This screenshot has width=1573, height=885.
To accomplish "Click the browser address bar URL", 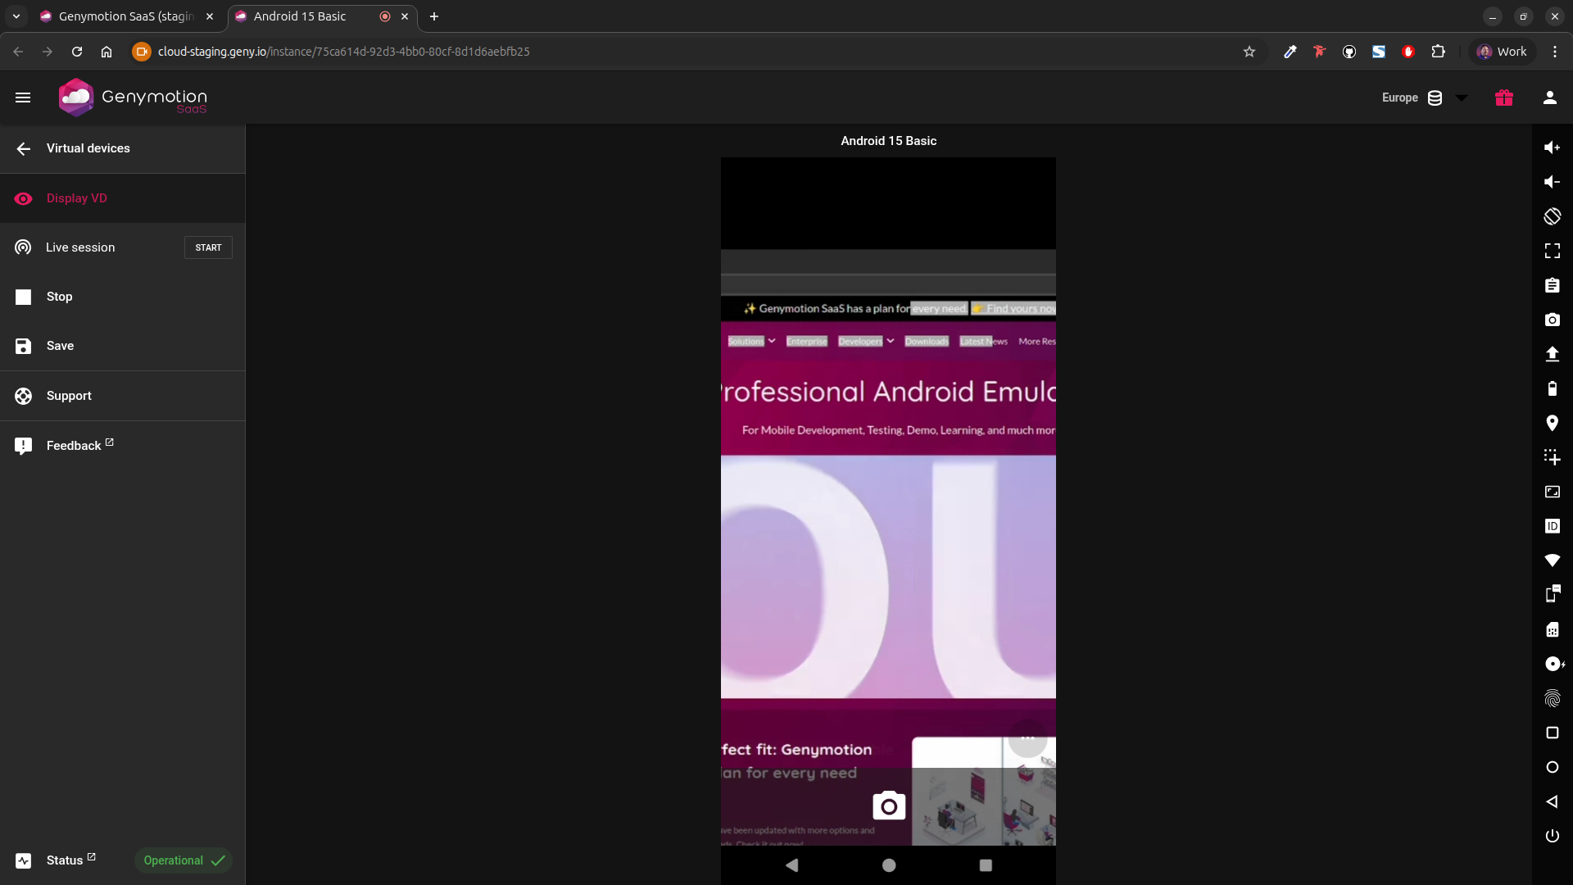I will pos(343,52).
